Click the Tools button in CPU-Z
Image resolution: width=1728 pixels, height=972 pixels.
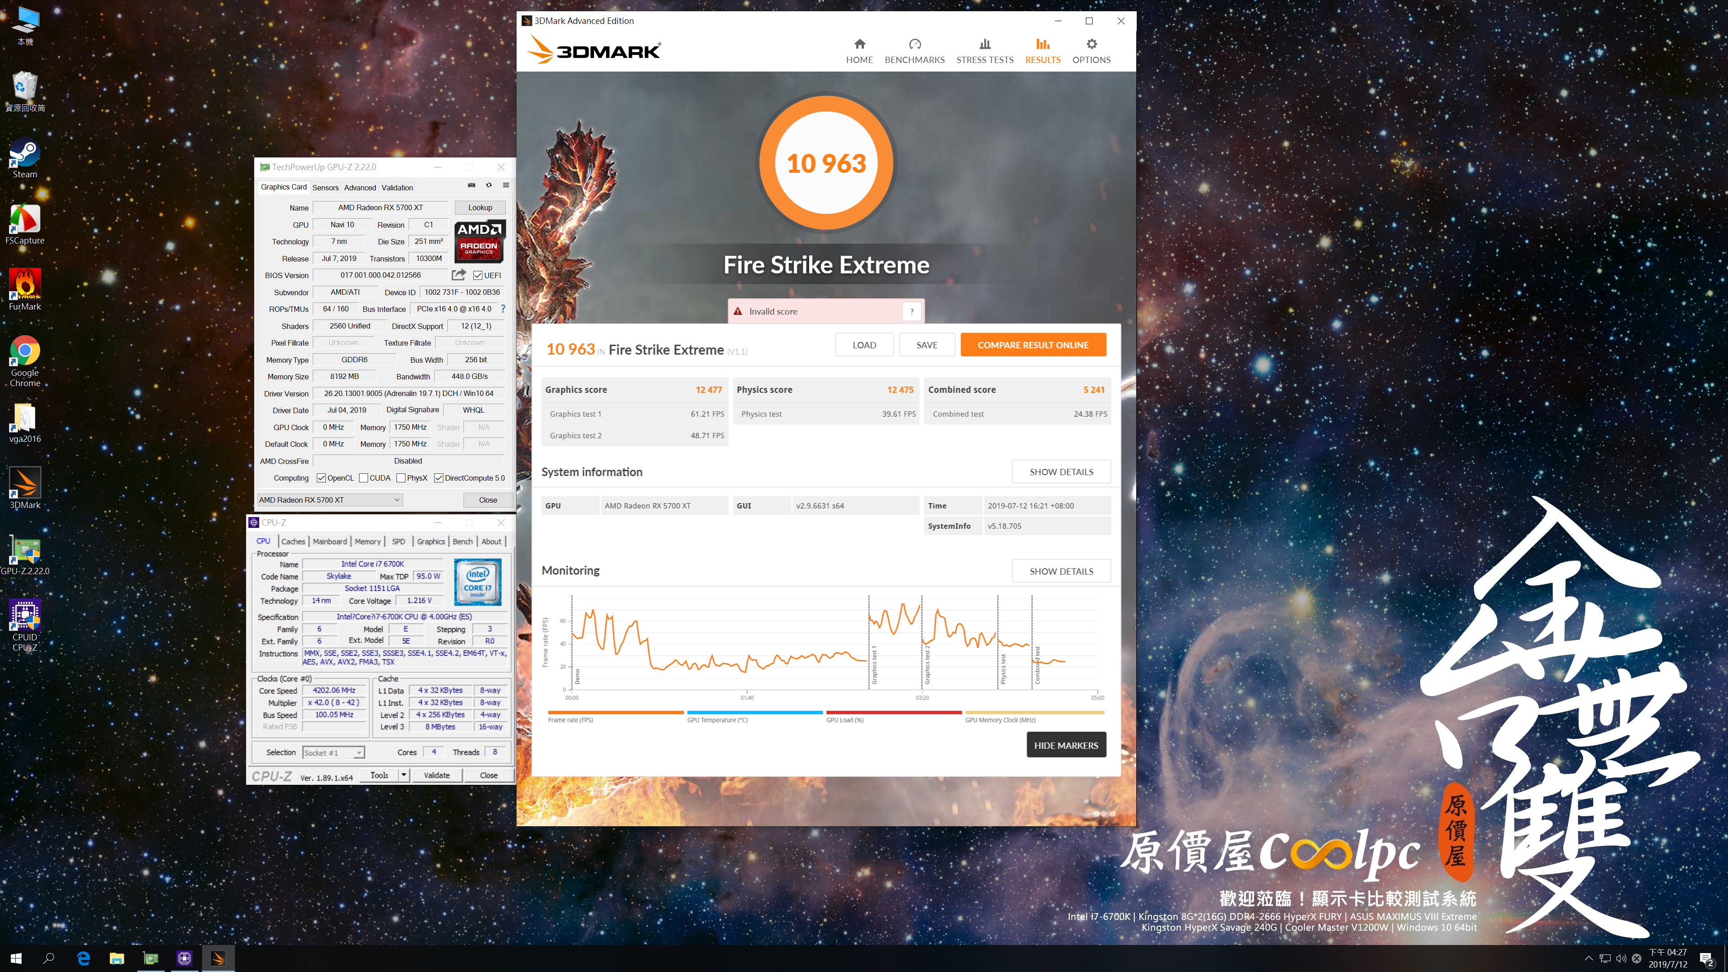tap(379, 775)
